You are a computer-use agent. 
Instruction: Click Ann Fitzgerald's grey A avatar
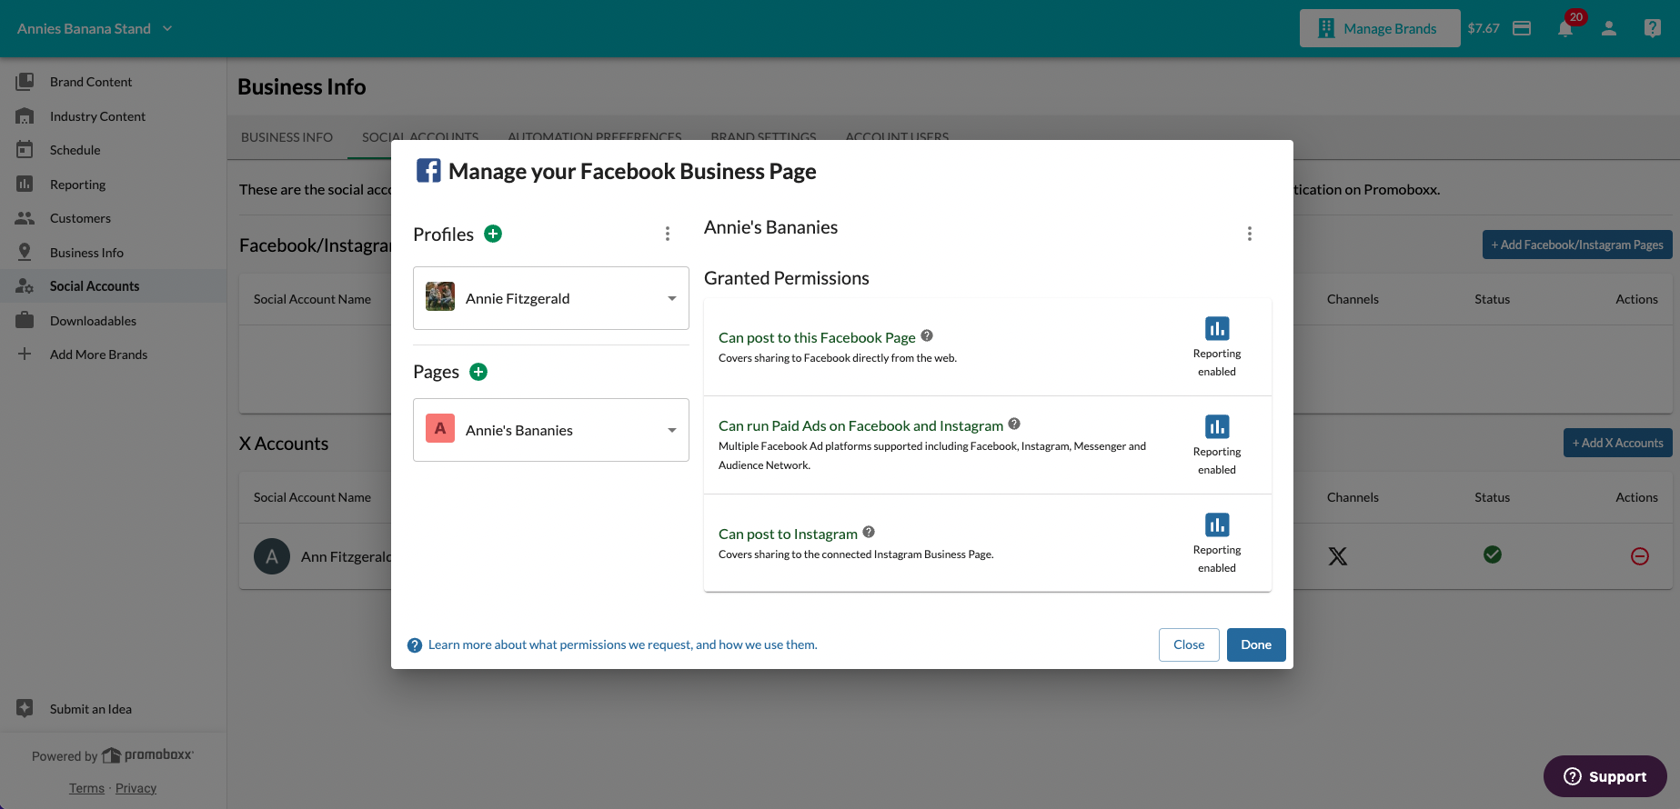(x=272, y=556)
